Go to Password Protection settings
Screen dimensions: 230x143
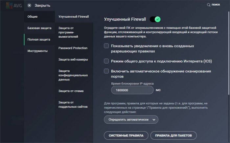pos(73,48)
